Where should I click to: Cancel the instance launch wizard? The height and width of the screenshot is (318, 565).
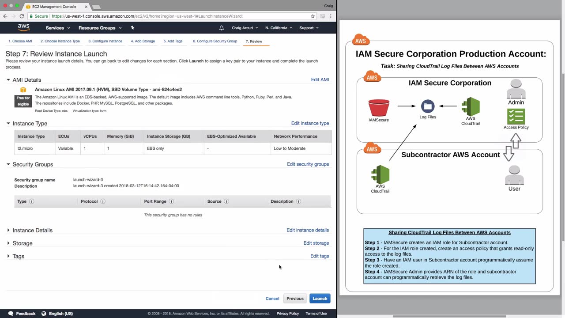tap(272, 299)
